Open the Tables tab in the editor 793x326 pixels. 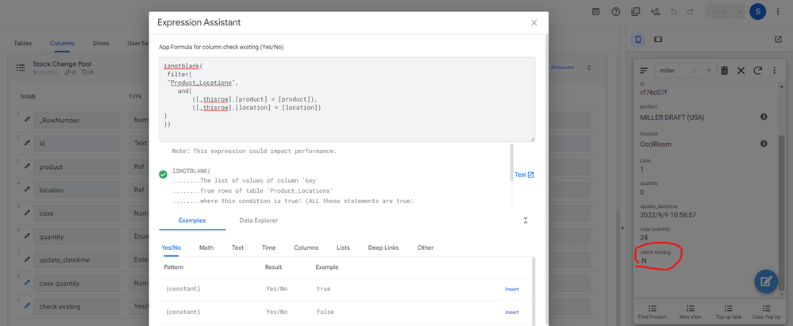(22, 44)
